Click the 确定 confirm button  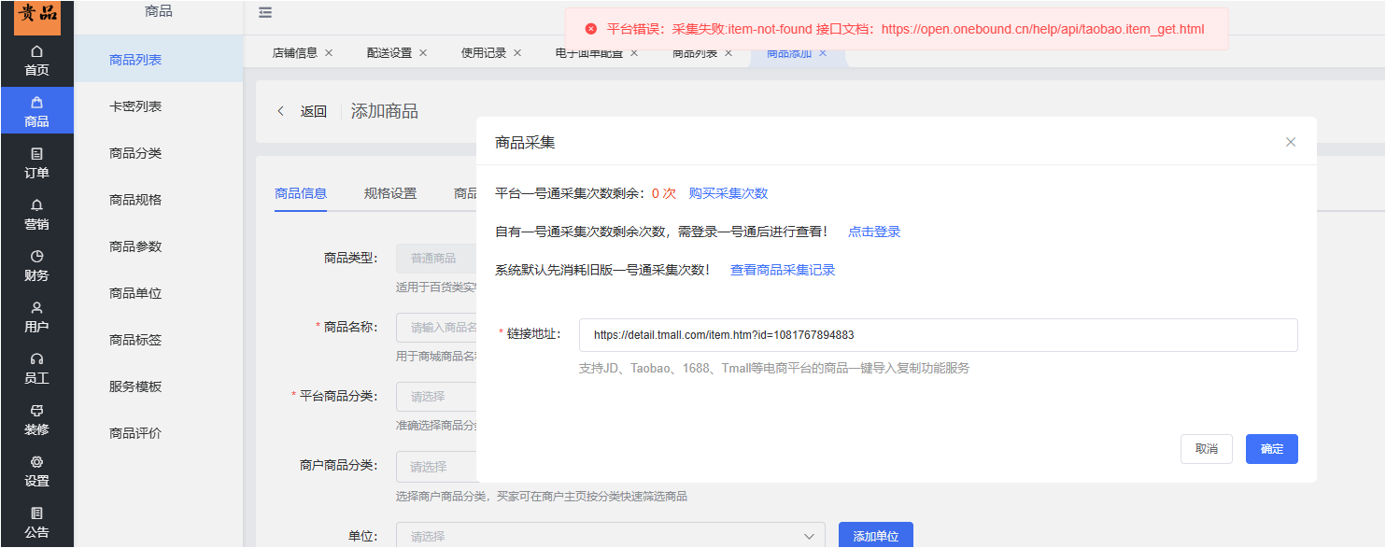pyautogui.click(x=1272, y=449)
